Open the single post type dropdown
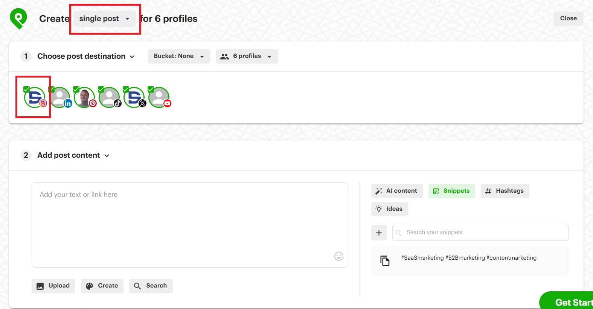Screen dimensions: 593x309 pyautogui.click(x=104, y=19)
